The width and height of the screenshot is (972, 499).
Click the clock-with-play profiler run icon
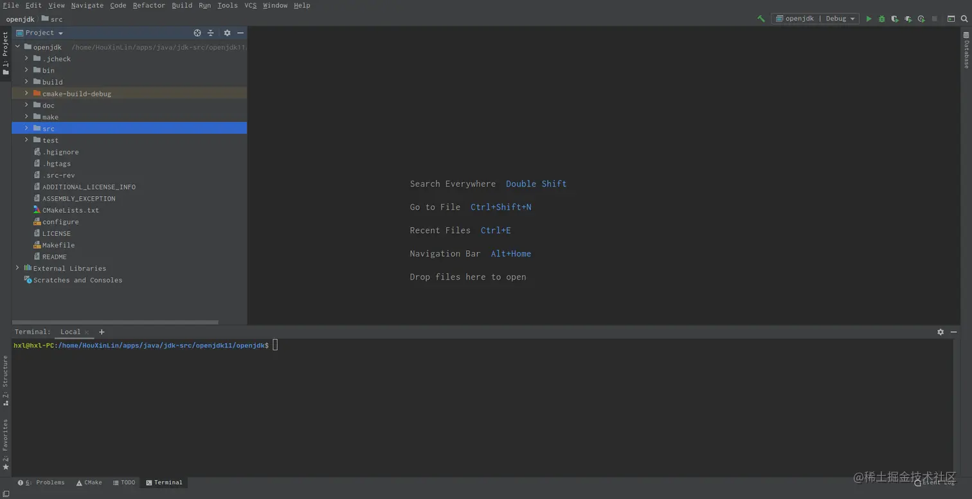point(921,19)
